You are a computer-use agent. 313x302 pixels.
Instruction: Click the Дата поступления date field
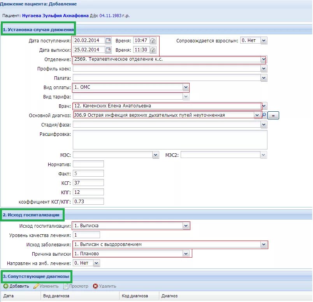[89, 40]
